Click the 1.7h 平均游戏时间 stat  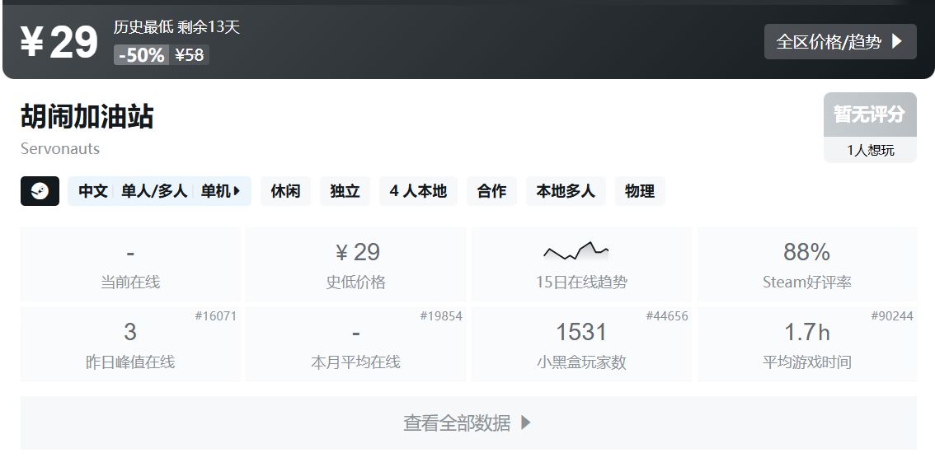(x=807, y=343)
